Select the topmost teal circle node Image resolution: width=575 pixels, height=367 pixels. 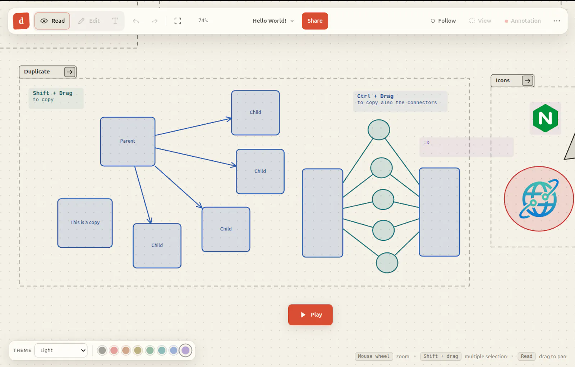click(378, 130)
